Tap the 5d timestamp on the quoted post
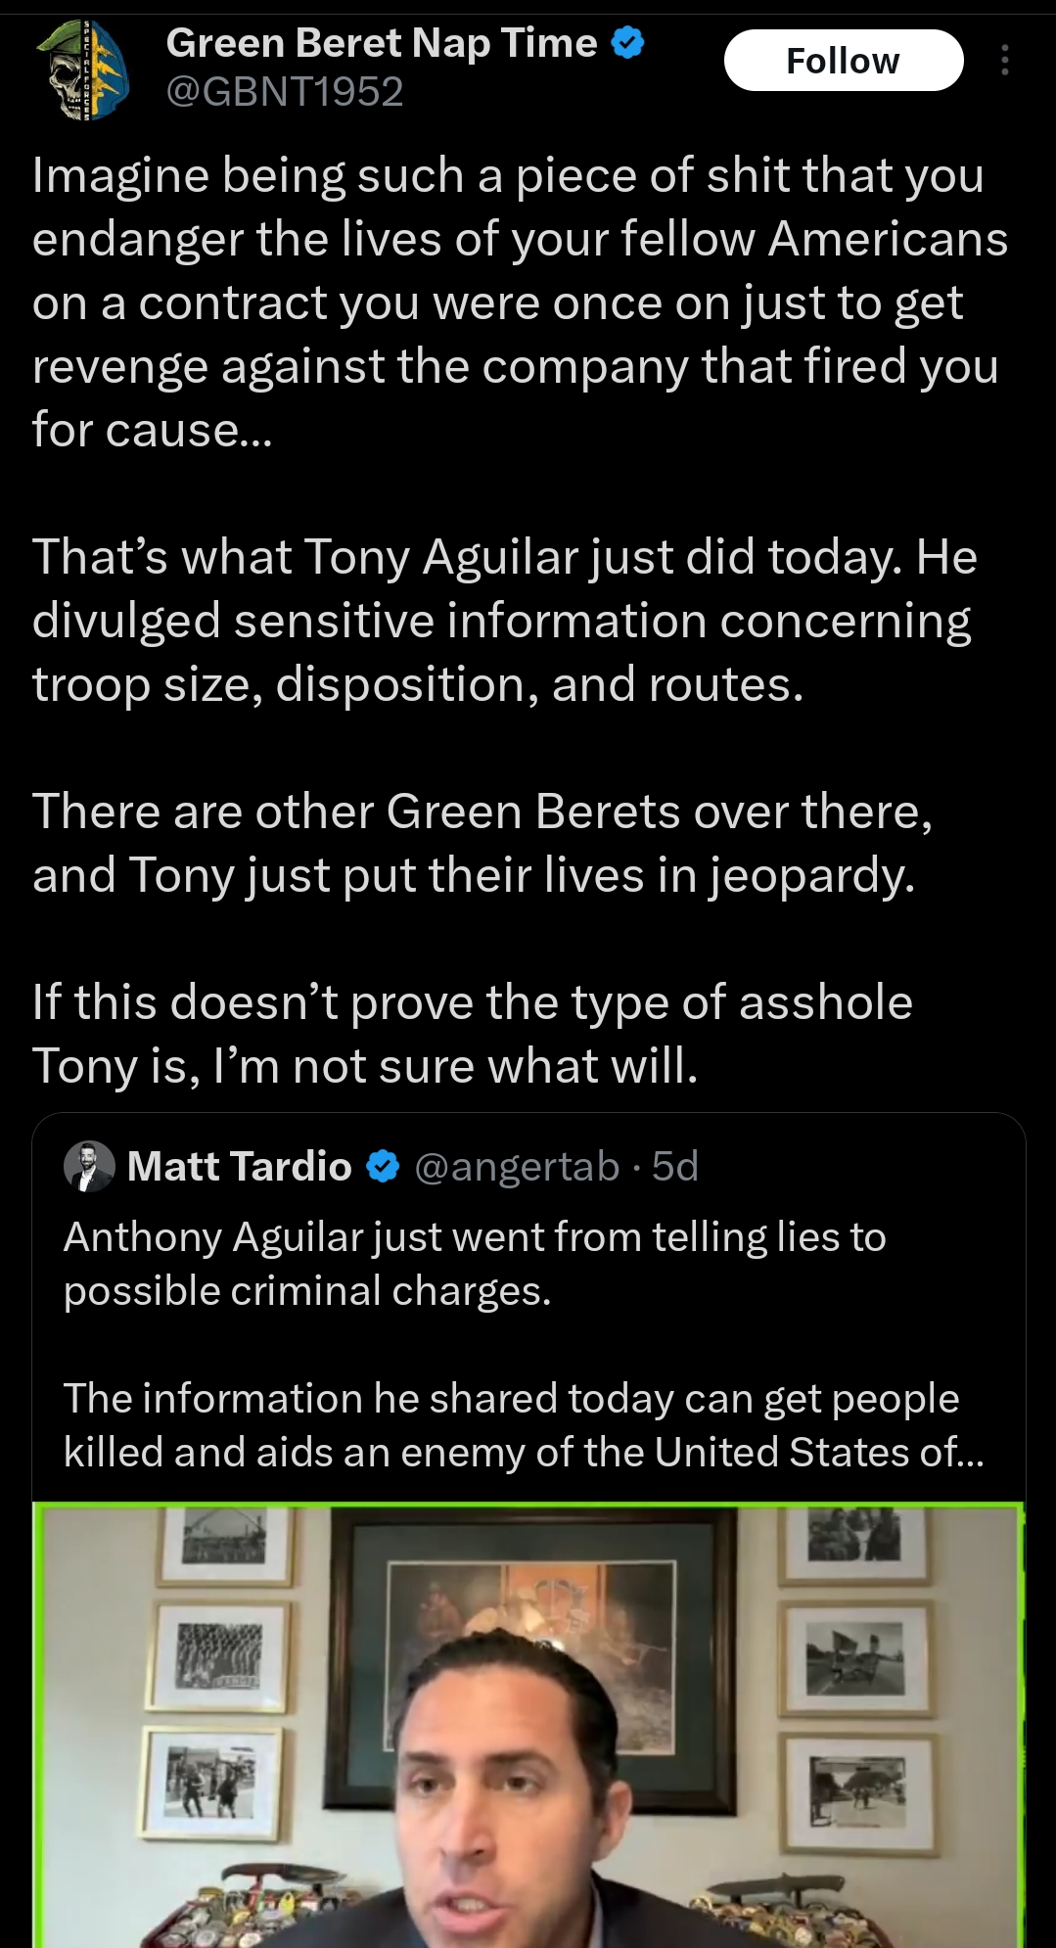 (x=675, y=1166)
